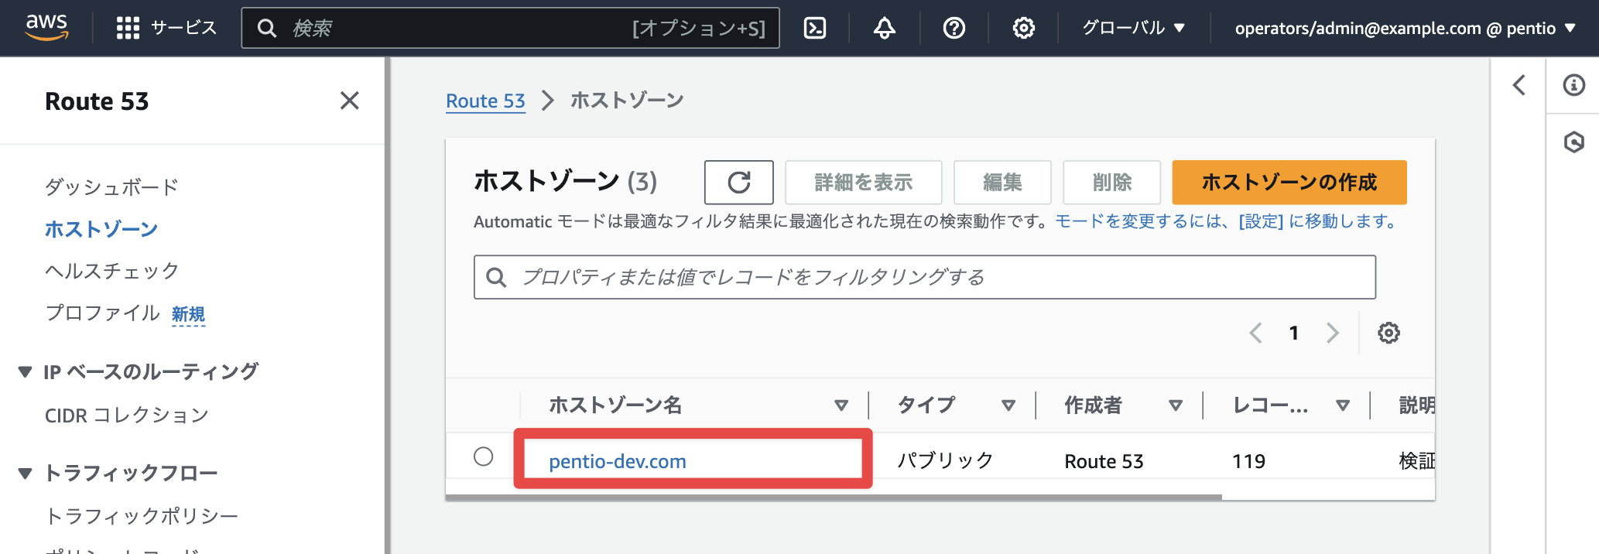Collapse the IP ベースのルーティング section
Viewport: 1599px width, 554px height.
25,372
